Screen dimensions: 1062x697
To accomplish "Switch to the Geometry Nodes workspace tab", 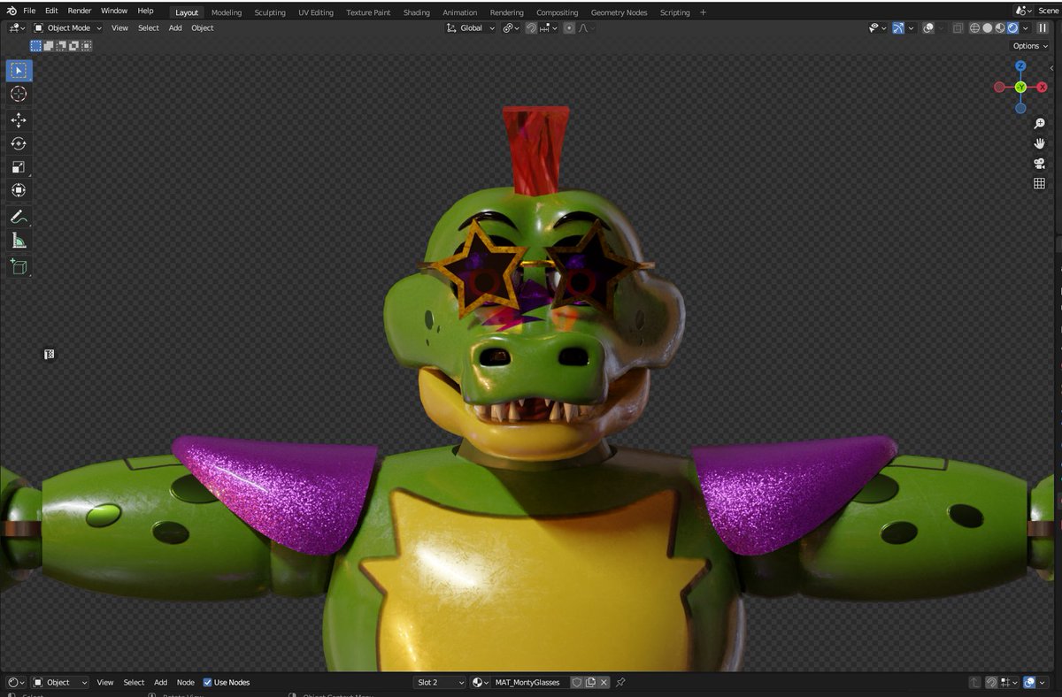I will click(619, 12).
